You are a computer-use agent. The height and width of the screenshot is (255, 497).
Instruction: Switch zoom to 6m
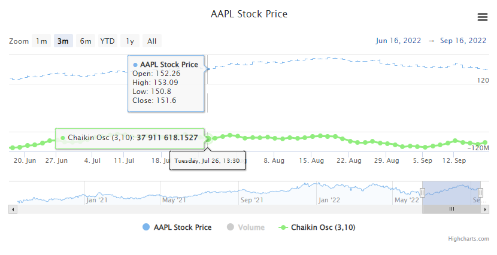pyautogui.click(x=86, y=41)
